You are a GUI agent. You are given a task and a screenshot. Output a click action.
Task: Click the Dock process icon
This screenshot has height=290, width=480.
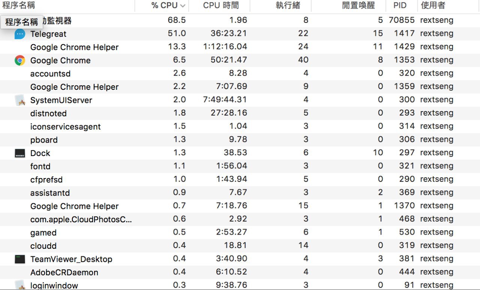tap(20, 153)
